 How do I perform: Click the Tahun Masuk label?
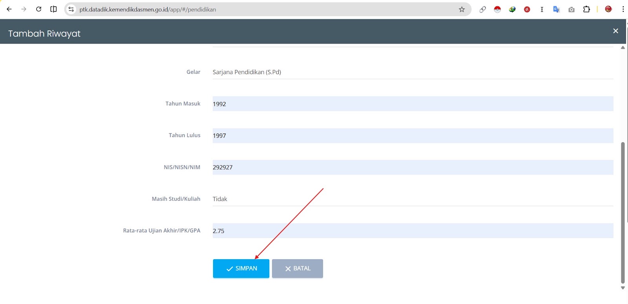coord(183,104)
